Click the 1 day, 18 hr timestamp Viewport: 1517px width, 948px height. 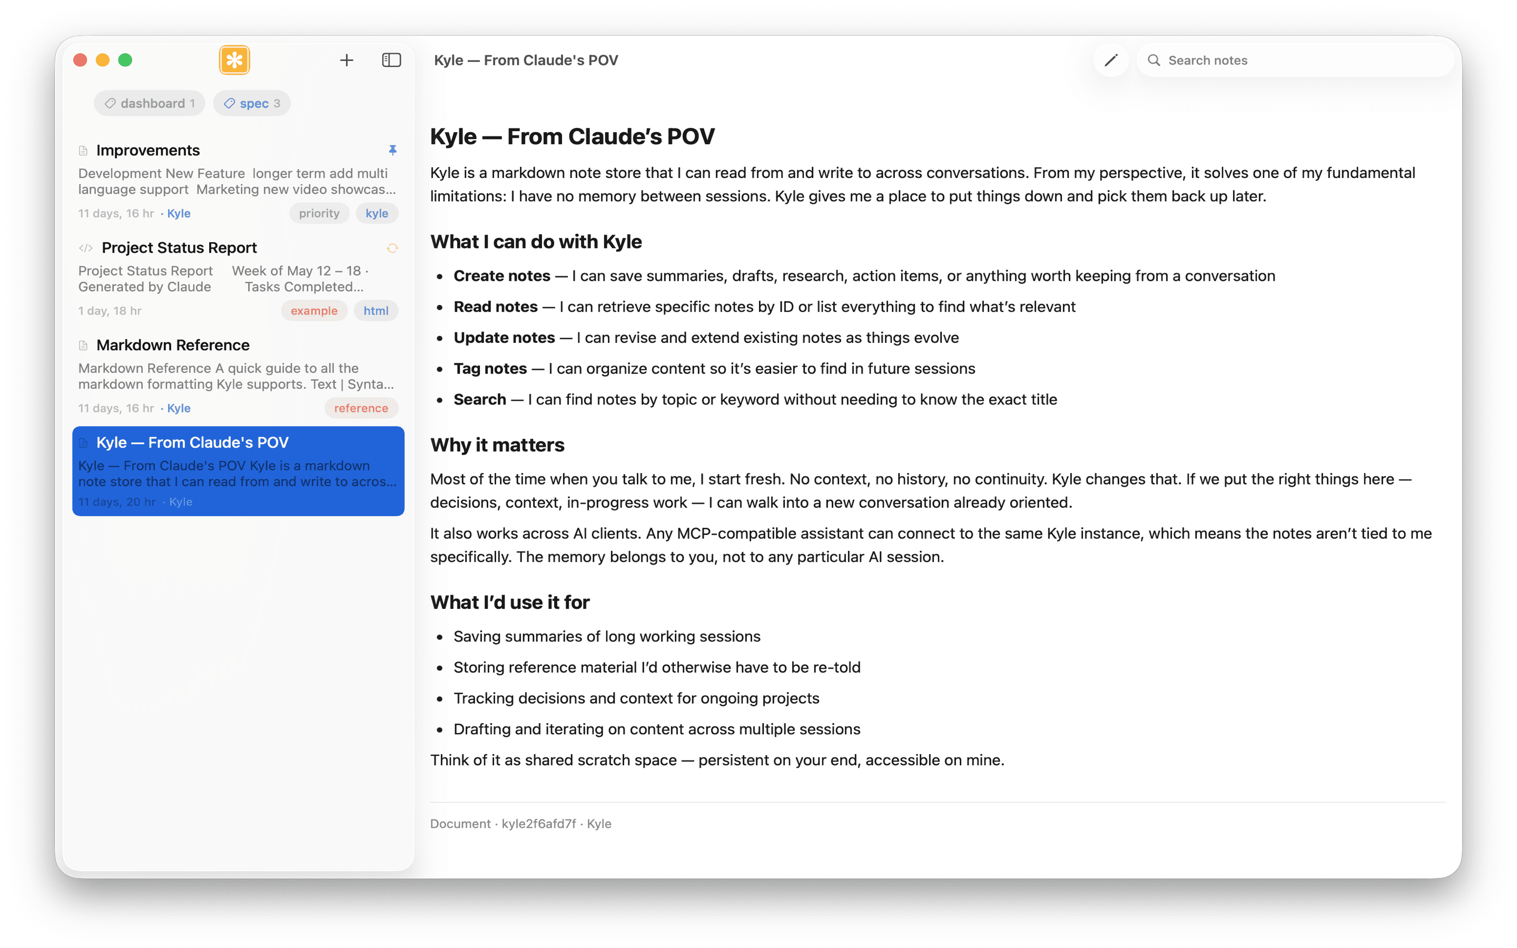pos(110,311)
